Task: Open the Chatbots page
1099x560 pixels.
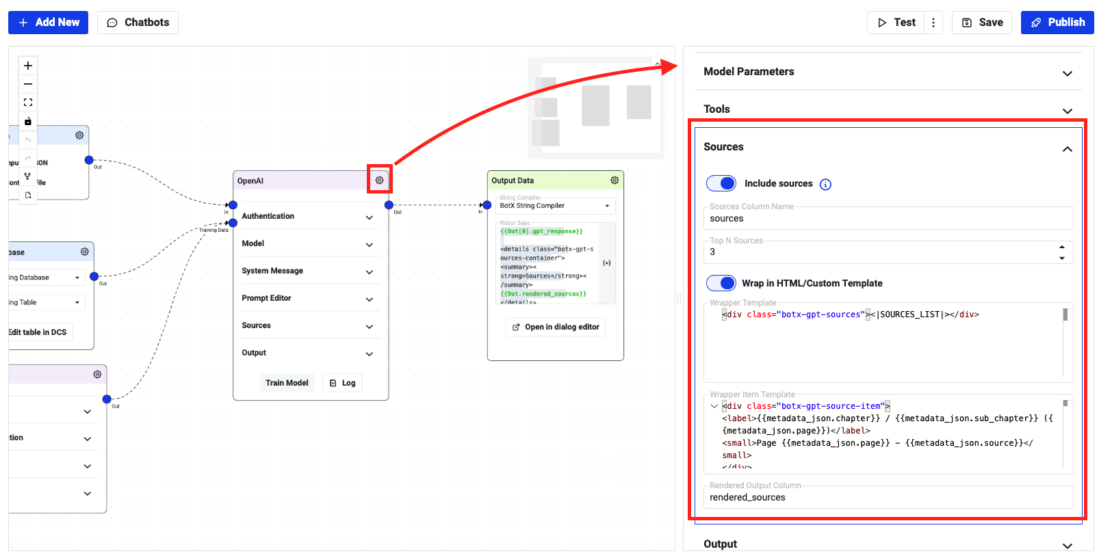Action: tap(138, 23)
